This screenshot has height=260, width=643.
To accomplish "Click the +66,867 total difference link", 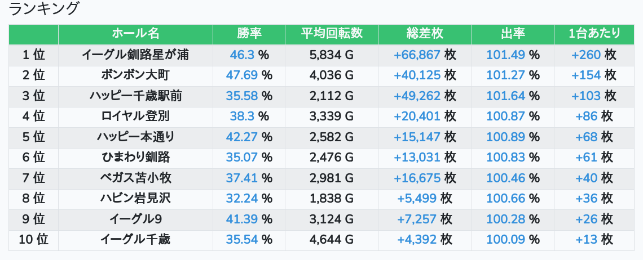I will (x=417, y=55).
